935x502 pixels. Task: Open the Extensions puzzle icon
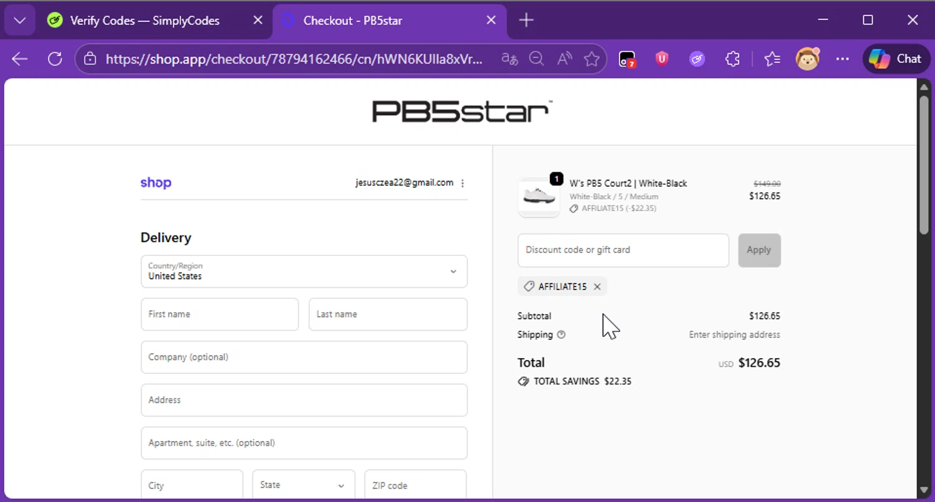(732, 59)
